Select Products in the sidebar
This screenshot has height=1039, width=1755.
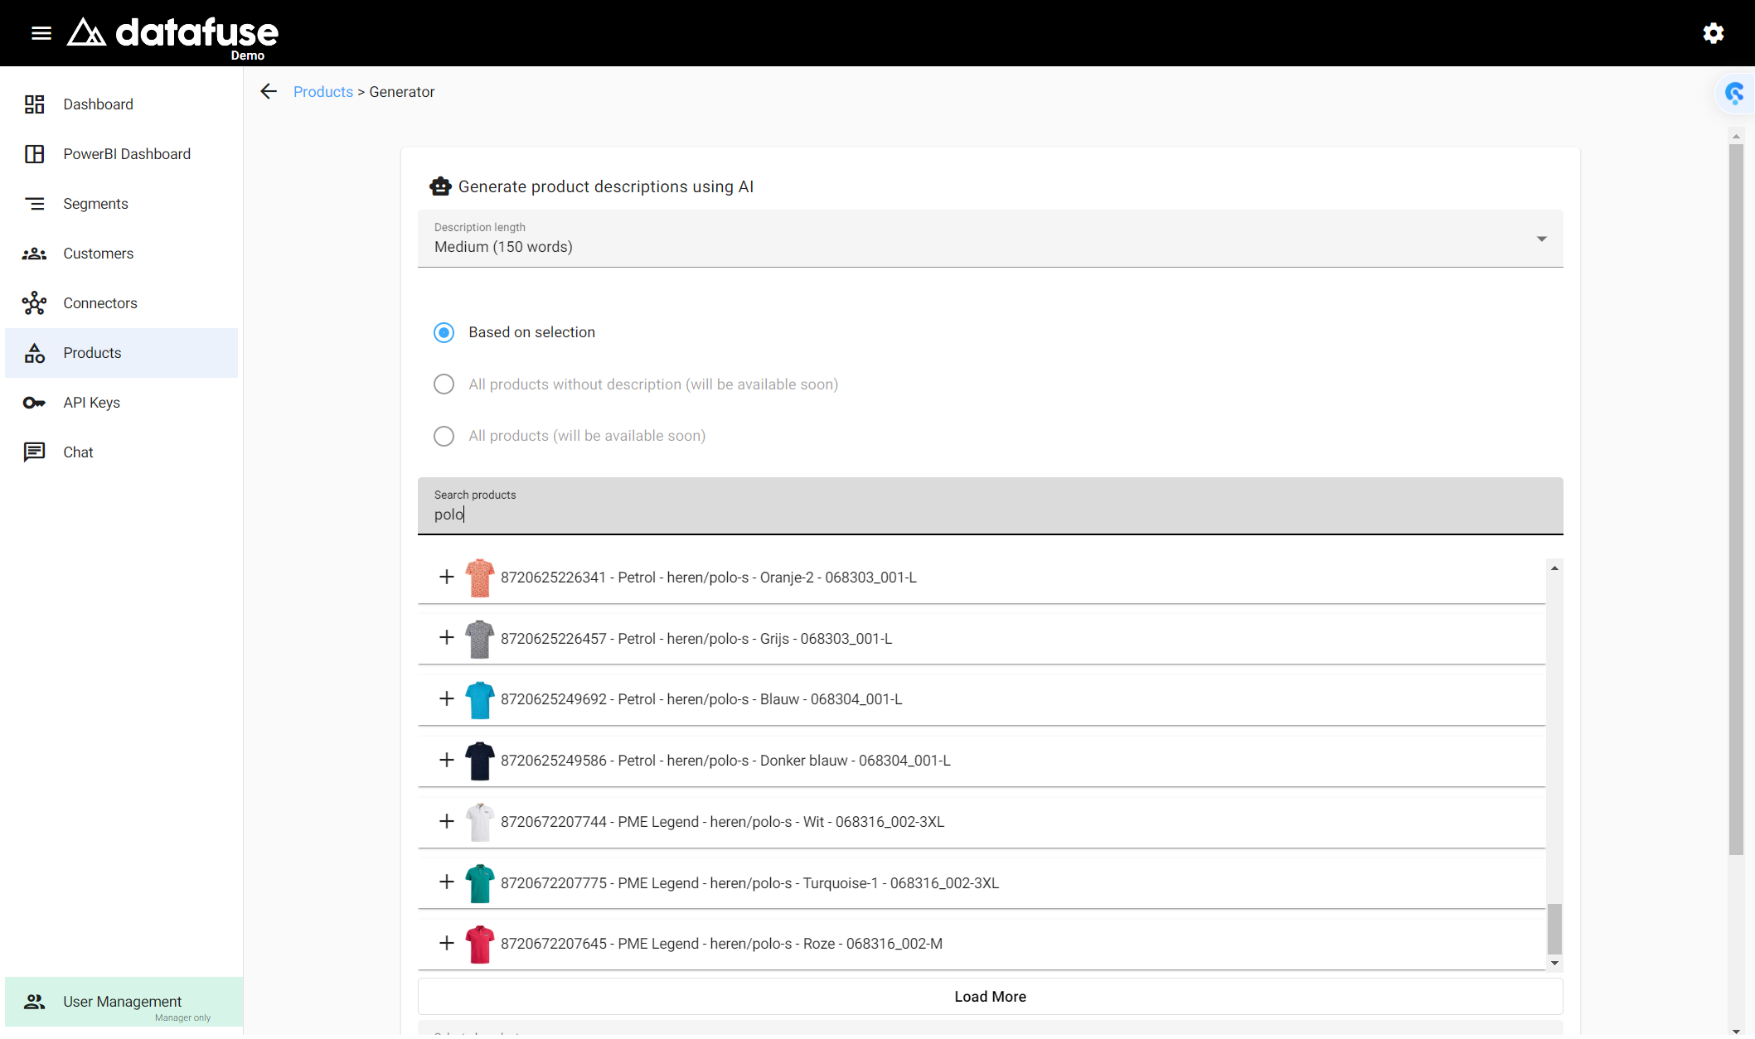tap(122, 353)
